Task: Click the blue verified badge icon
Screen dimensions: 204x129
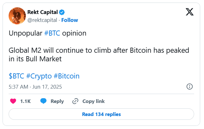Action: click(x=62, y=12)
